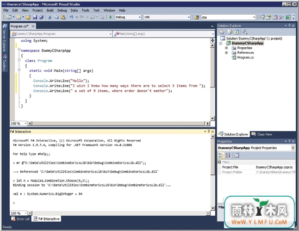The image size is (299, 231).
Task: Click the Categorized icon in the Properties panel
Action: (221, 155)
